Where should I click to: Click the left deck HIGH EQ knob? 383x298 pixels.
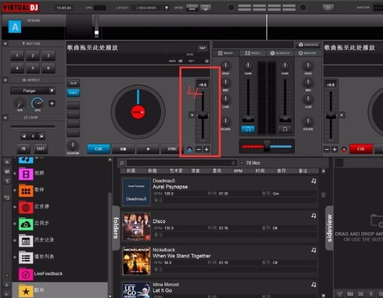pos(225,66)
